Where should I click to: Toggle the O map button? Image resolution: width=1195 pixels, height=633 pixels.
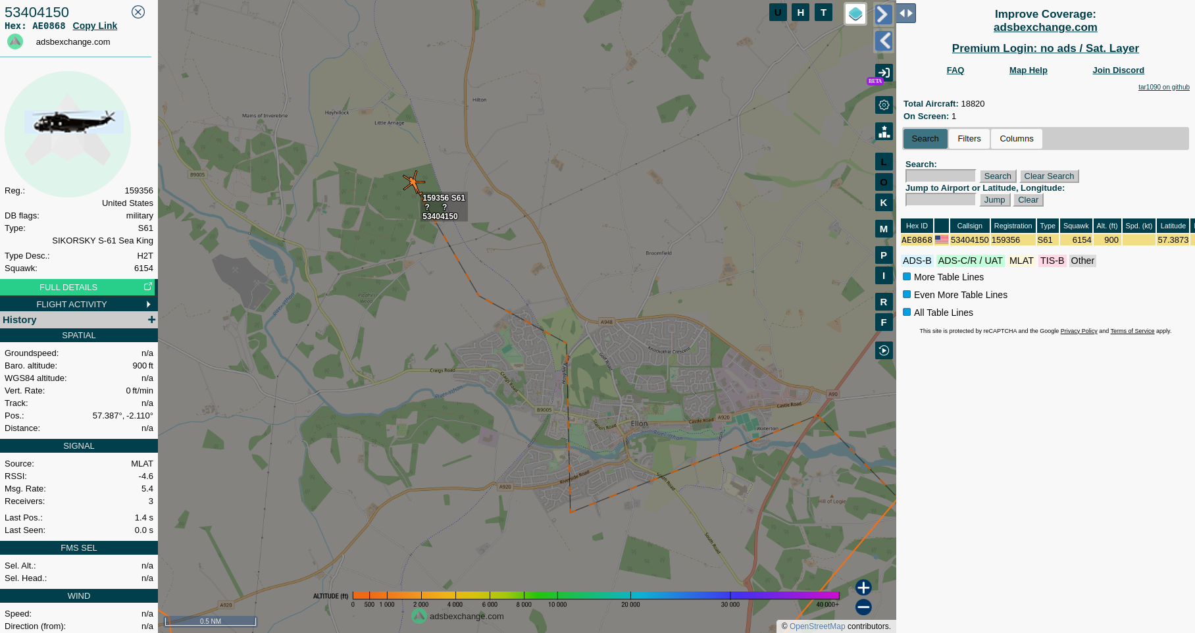coord(884,182)
